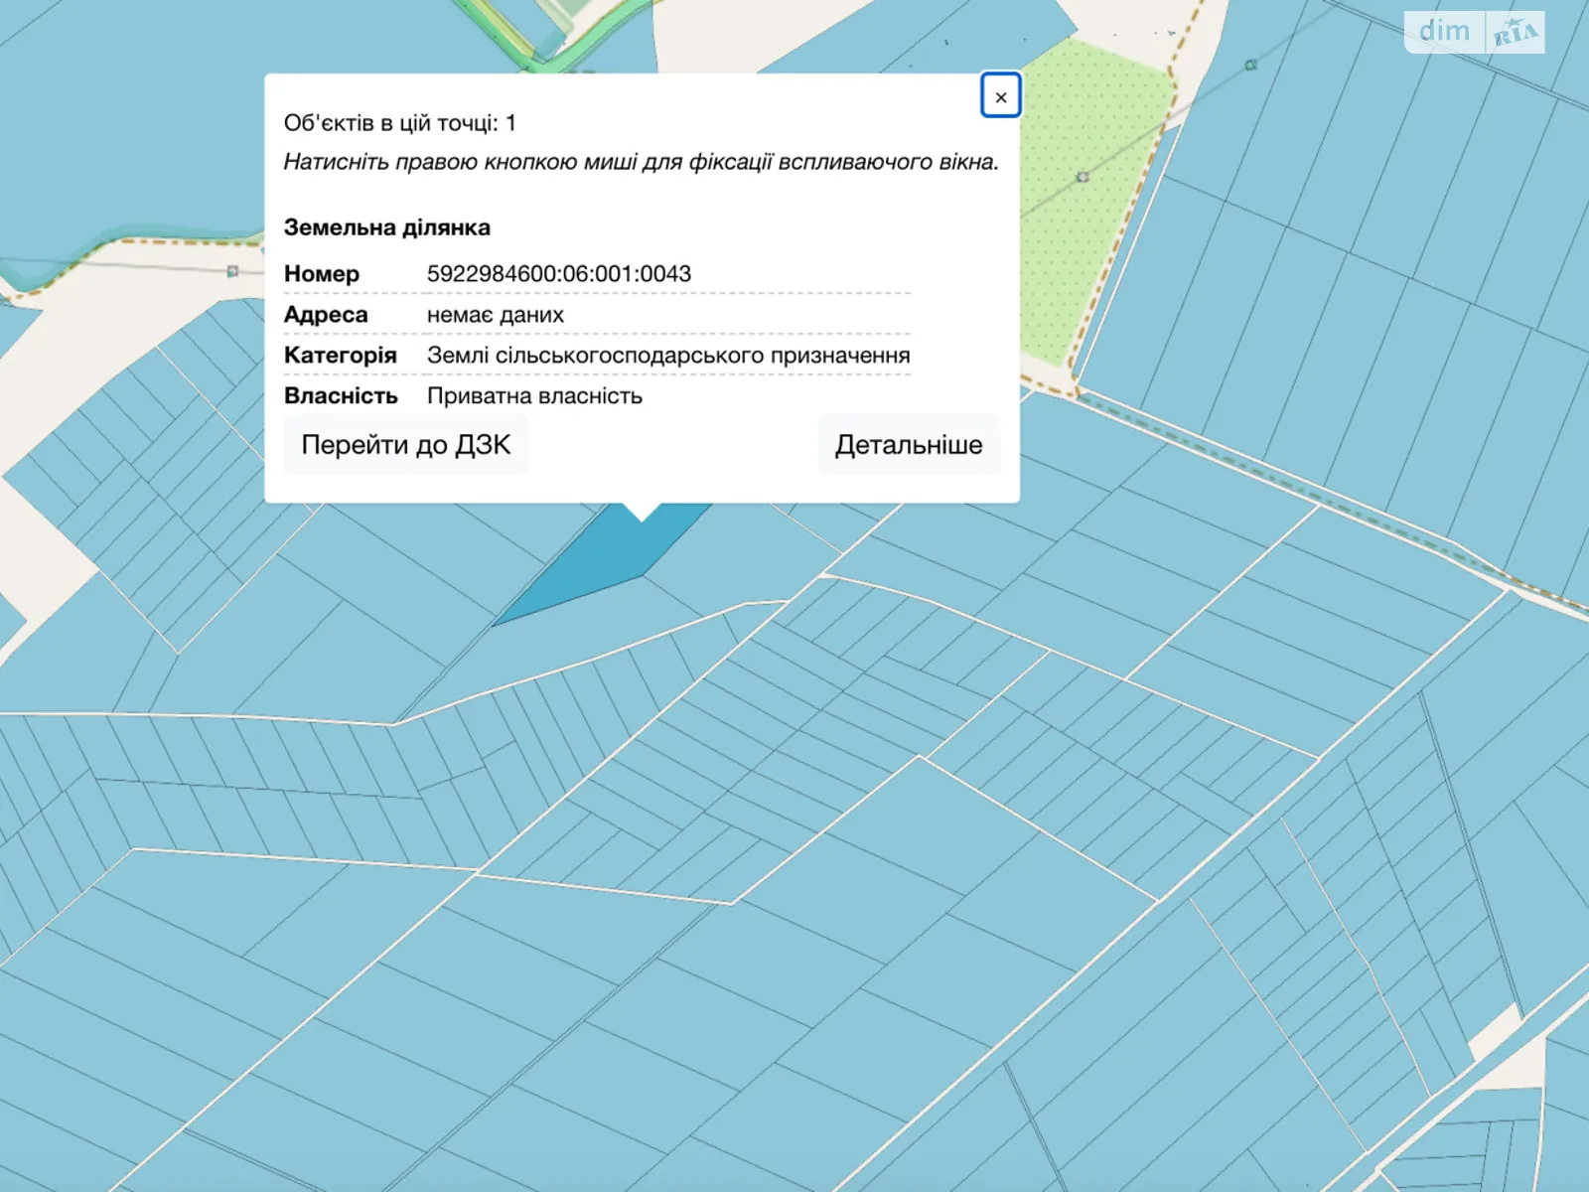Click the "Землі сільськогосподарського призначення" category text

[667, 356]
